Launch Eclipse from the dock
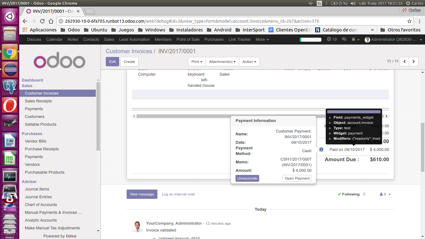The image size is (425, 239). pos(10,69)
